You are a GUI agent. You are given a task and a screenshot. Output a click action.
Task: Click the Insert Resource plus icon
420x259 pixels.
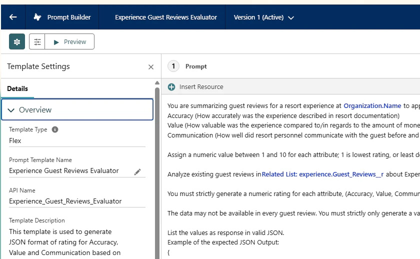click(x=171, y=87)
